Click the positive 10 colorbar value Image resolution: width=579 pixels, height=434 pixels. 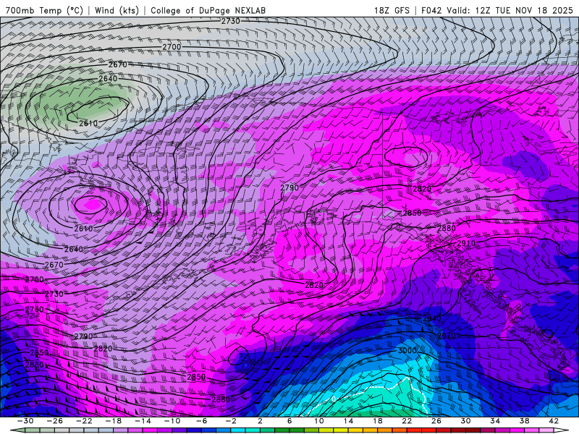[x=318, y=421]
